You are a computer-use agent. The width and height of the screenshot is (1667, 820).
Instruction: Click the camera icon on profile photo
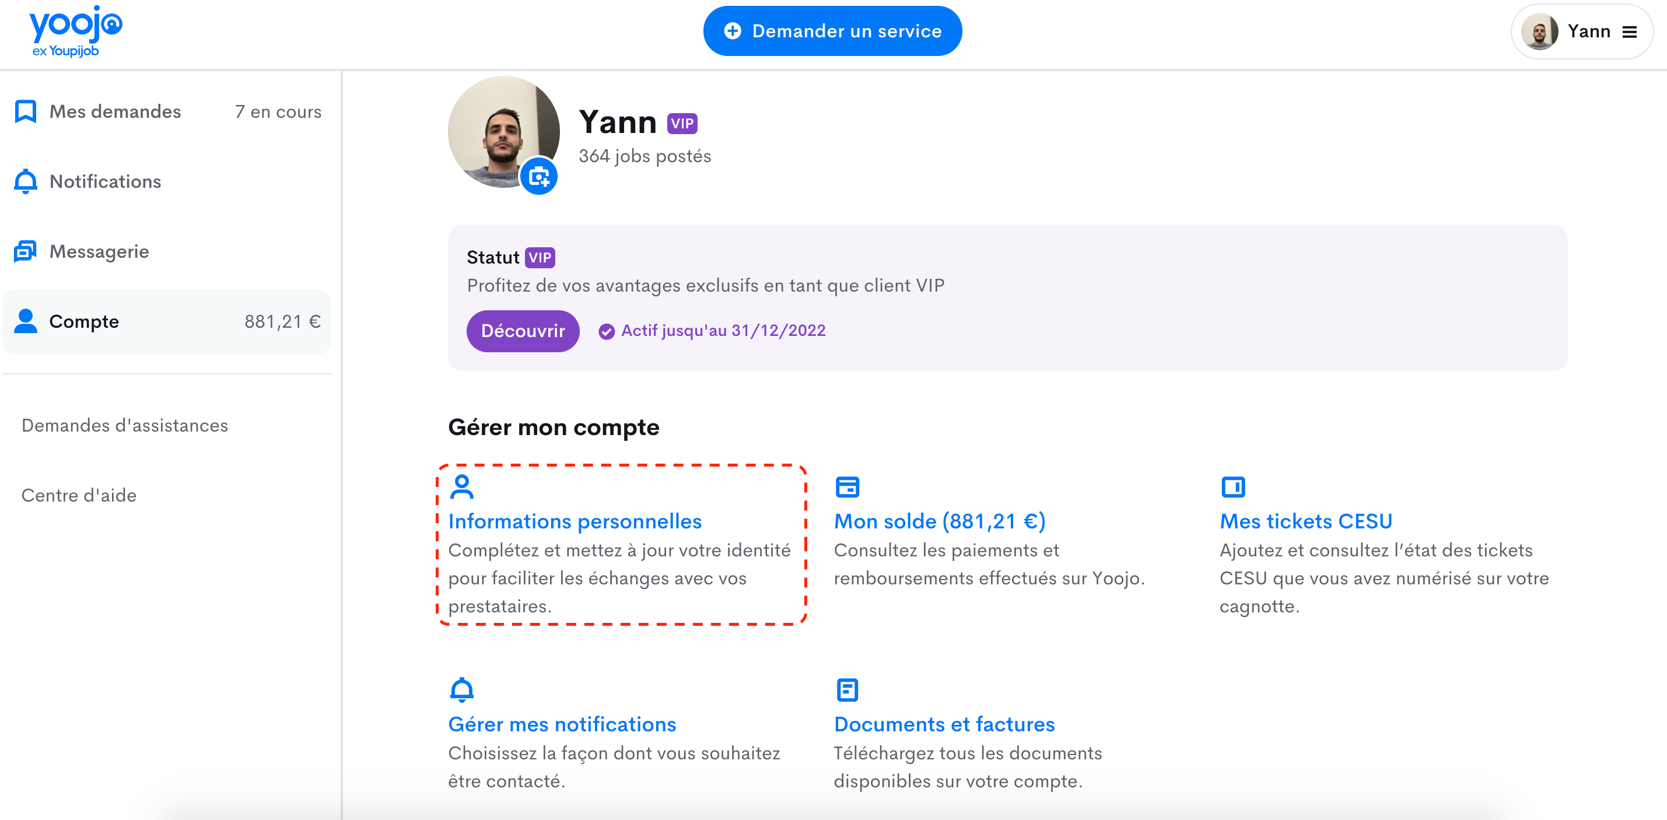click(538, 176)
